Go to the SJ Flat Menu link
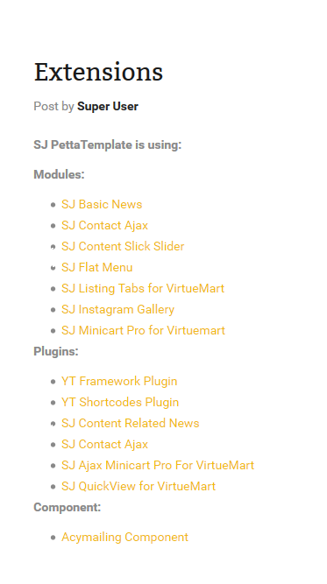This screenshot has width=327, height=584. click(x=97, y=267)
